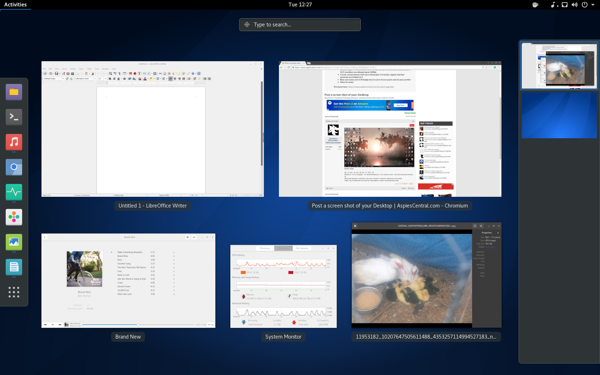Launch Chromium from the dock
This screenshot has width=600, height=375.
point(14,167)
